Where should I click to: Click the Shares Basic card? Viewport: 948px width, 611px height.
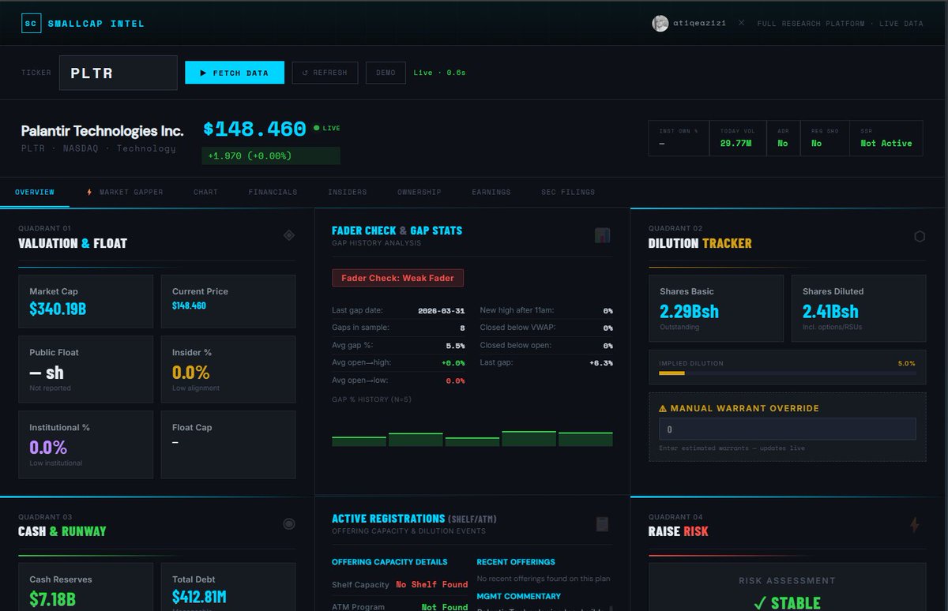[x=717, y=308]
